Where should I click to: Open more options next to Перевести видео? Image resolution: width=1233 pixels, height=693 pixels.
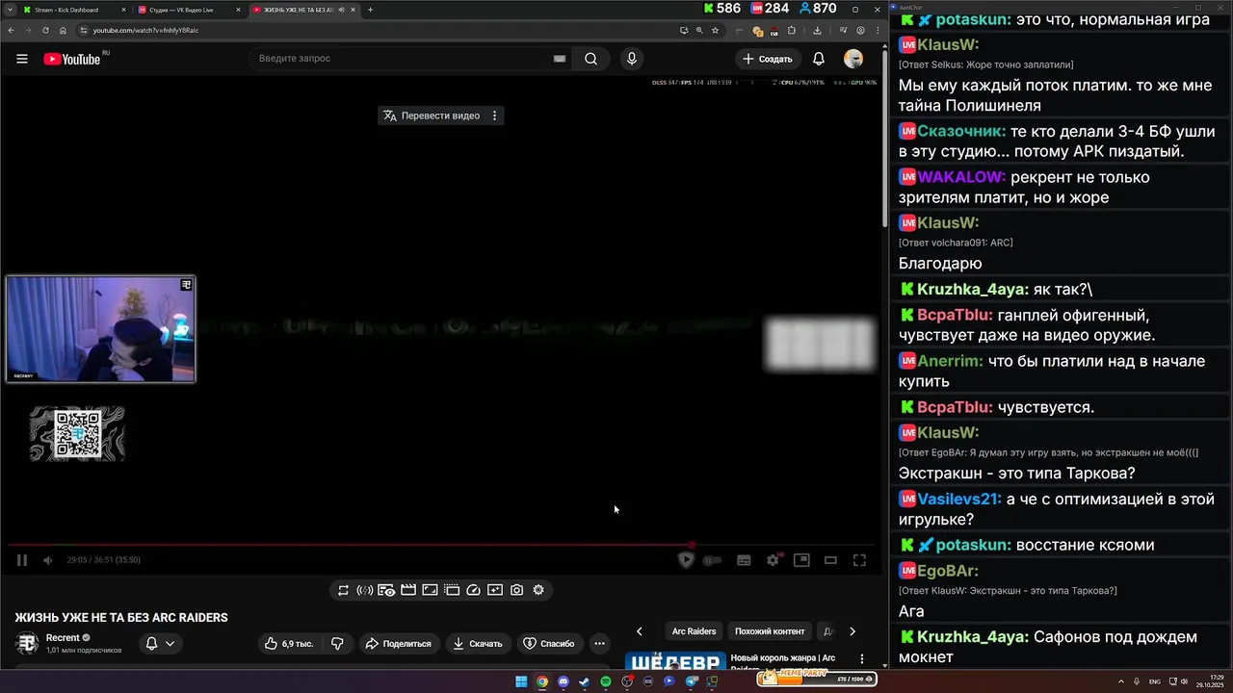click(495, 115)
